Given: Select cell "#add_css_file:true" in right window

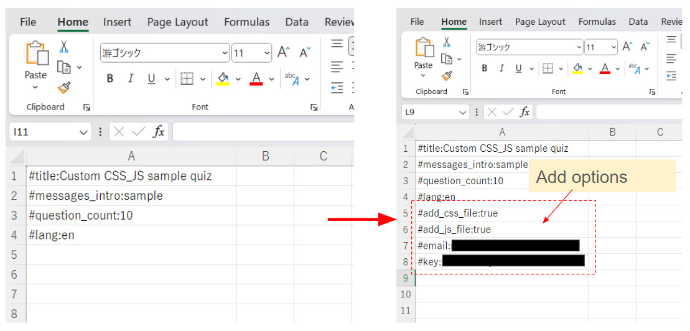Looking at the screenshot, I should (501, 213).
